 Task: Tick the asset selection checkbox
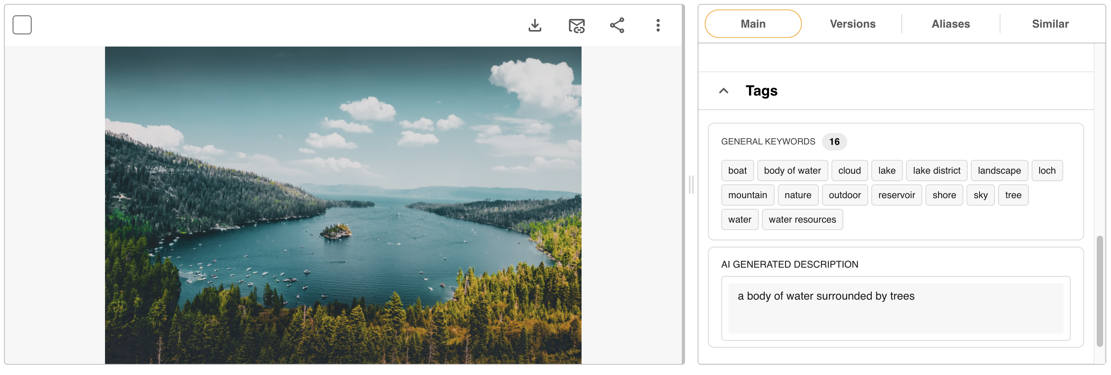(x=22, y=24)
